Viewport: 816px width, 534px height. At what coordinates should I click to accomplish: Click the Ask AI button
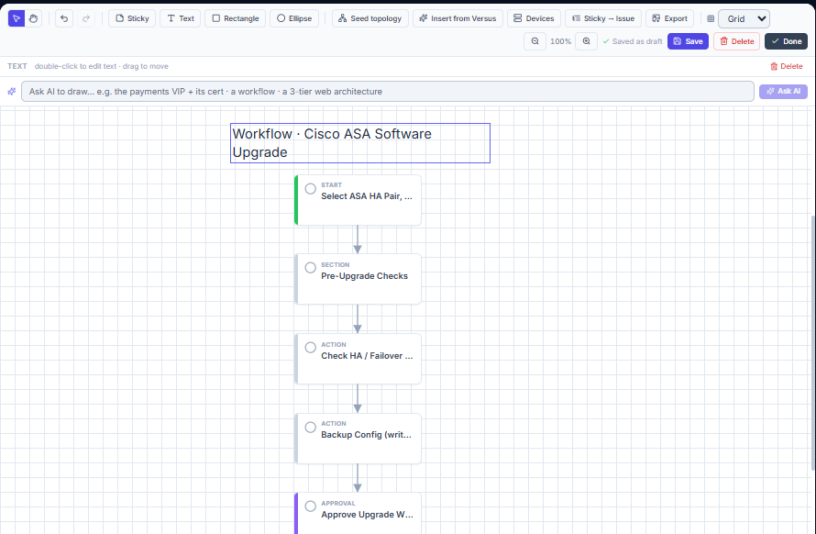(783, 91)
